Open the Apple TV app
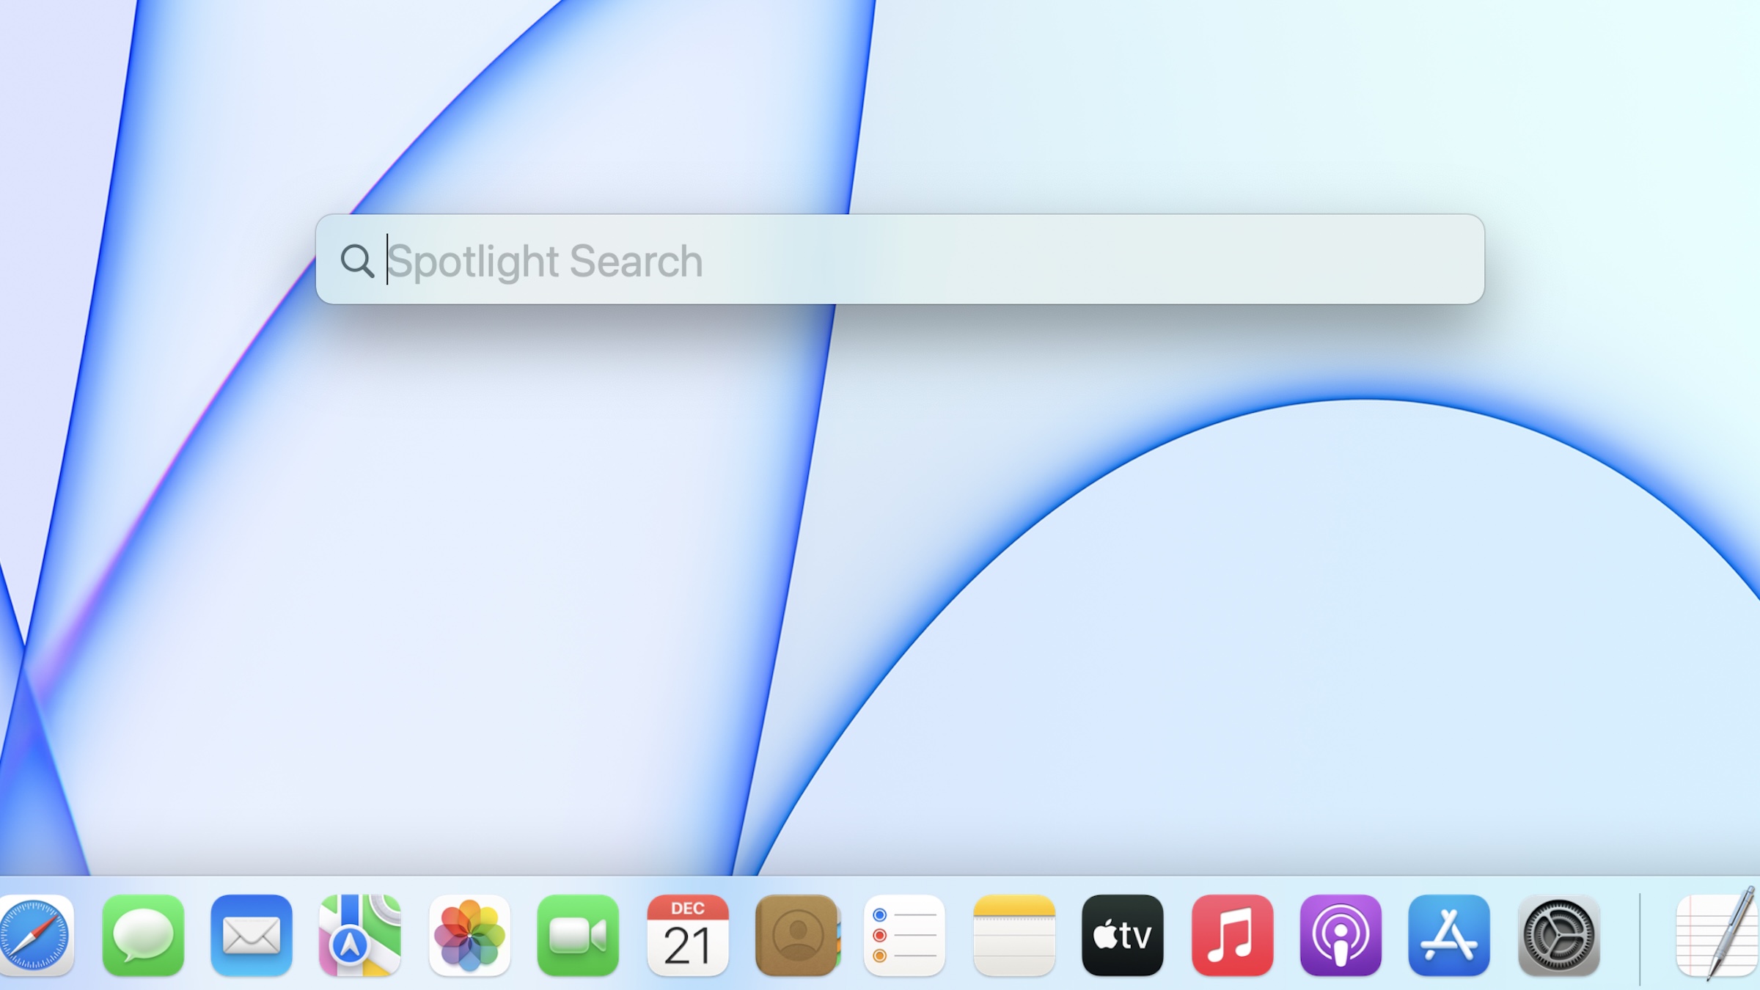This screenshot has width=1760, height=990. [x=1122, y=935]
